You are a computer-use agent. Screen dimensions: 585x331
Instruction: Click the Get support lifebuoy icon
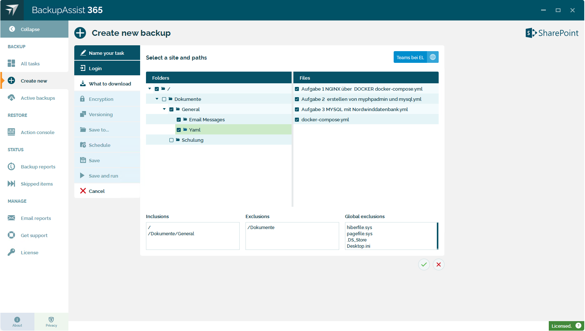pyautogui.click(x=11, y=235)
